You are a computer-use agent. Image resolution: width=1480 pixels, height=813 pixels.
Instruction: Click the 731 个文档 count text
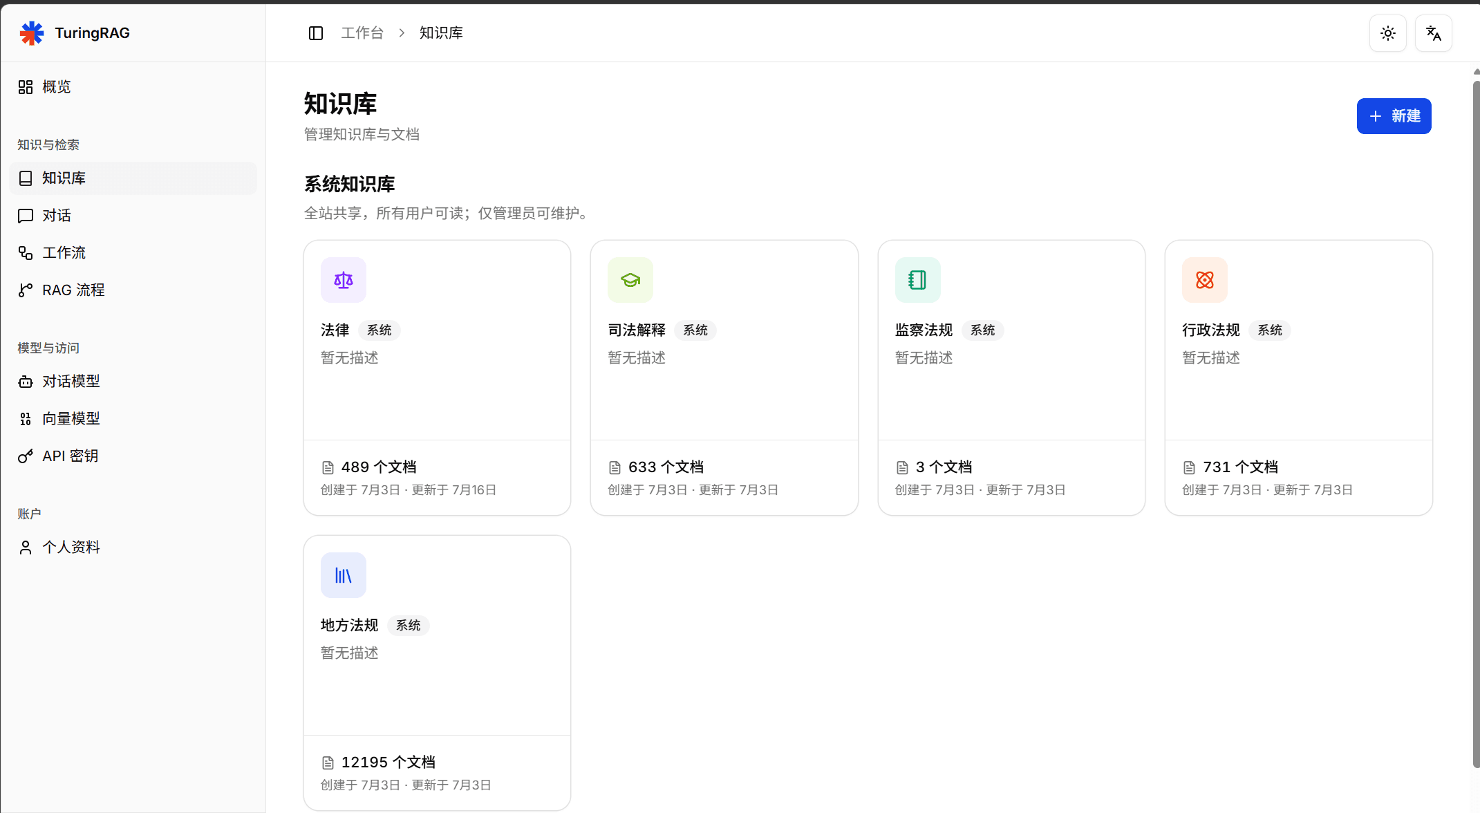tap(1241, 468)
